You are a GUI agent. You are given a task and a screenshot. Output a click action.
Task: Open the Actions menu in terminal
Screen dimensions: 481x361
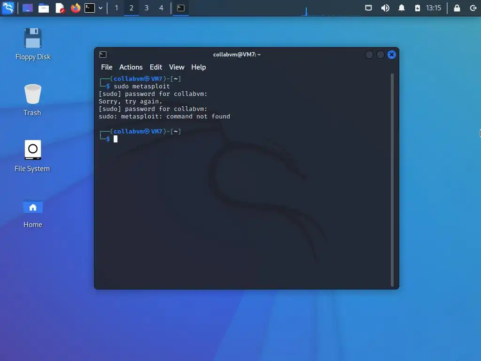(131, 67)
